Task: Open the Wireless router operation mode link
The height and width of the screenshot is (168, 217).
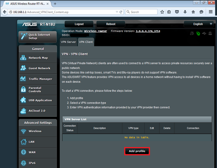Action: [96, 31]
